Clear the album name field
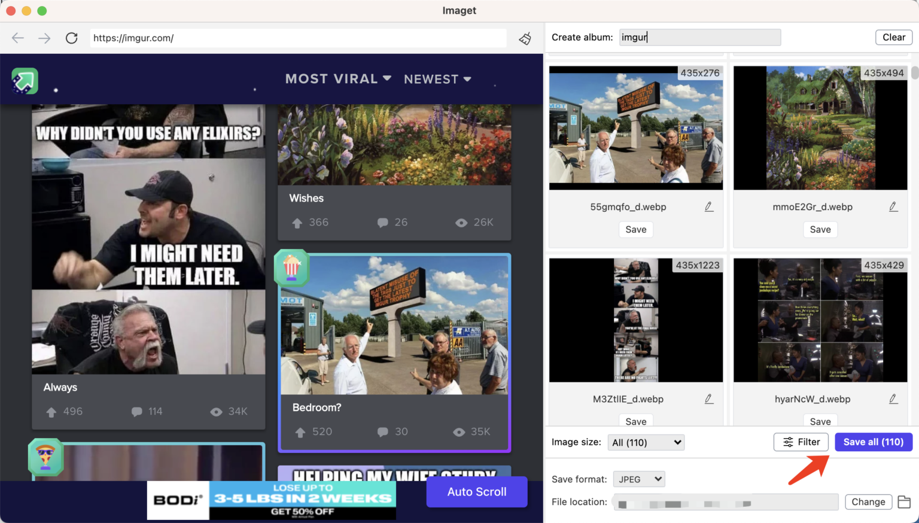The image size is (919, 523). coord(894,37)
